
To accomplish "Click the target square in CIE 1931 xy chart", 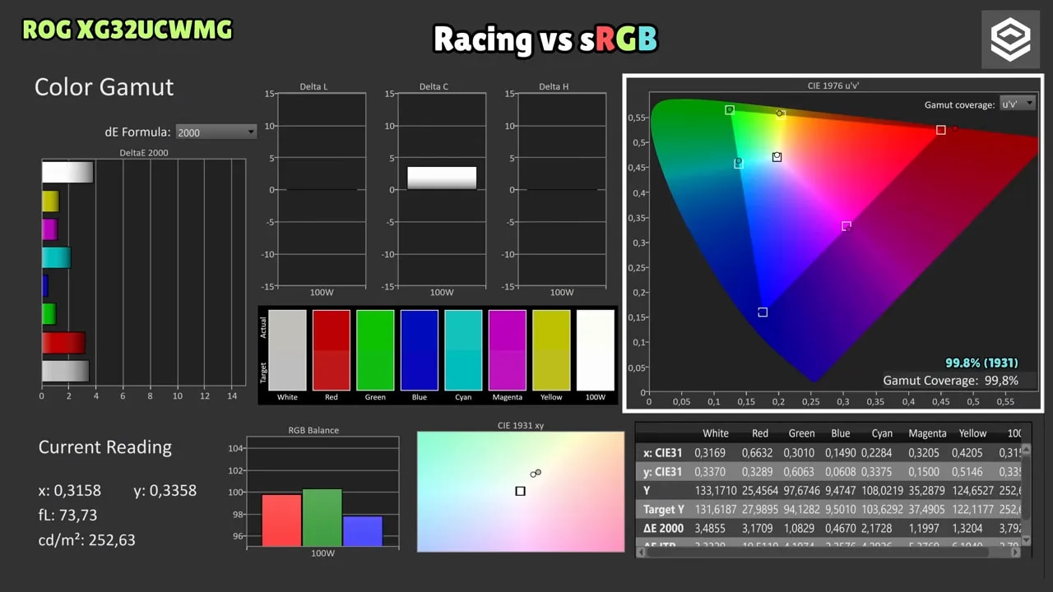I will [520, 491].
